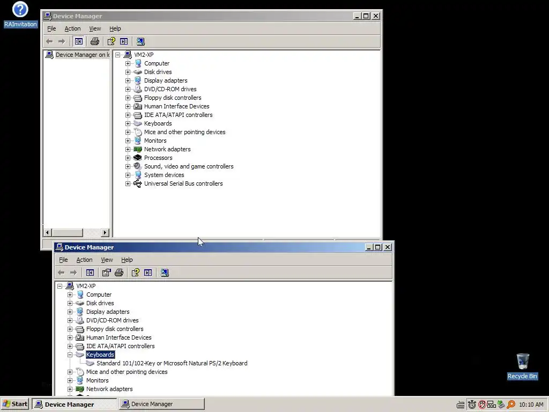Image resolution: width=549 pixels, height=412 pixels.
Task: Collapse the VM2-XP root node in the front window
Action: tap(60, 286)
